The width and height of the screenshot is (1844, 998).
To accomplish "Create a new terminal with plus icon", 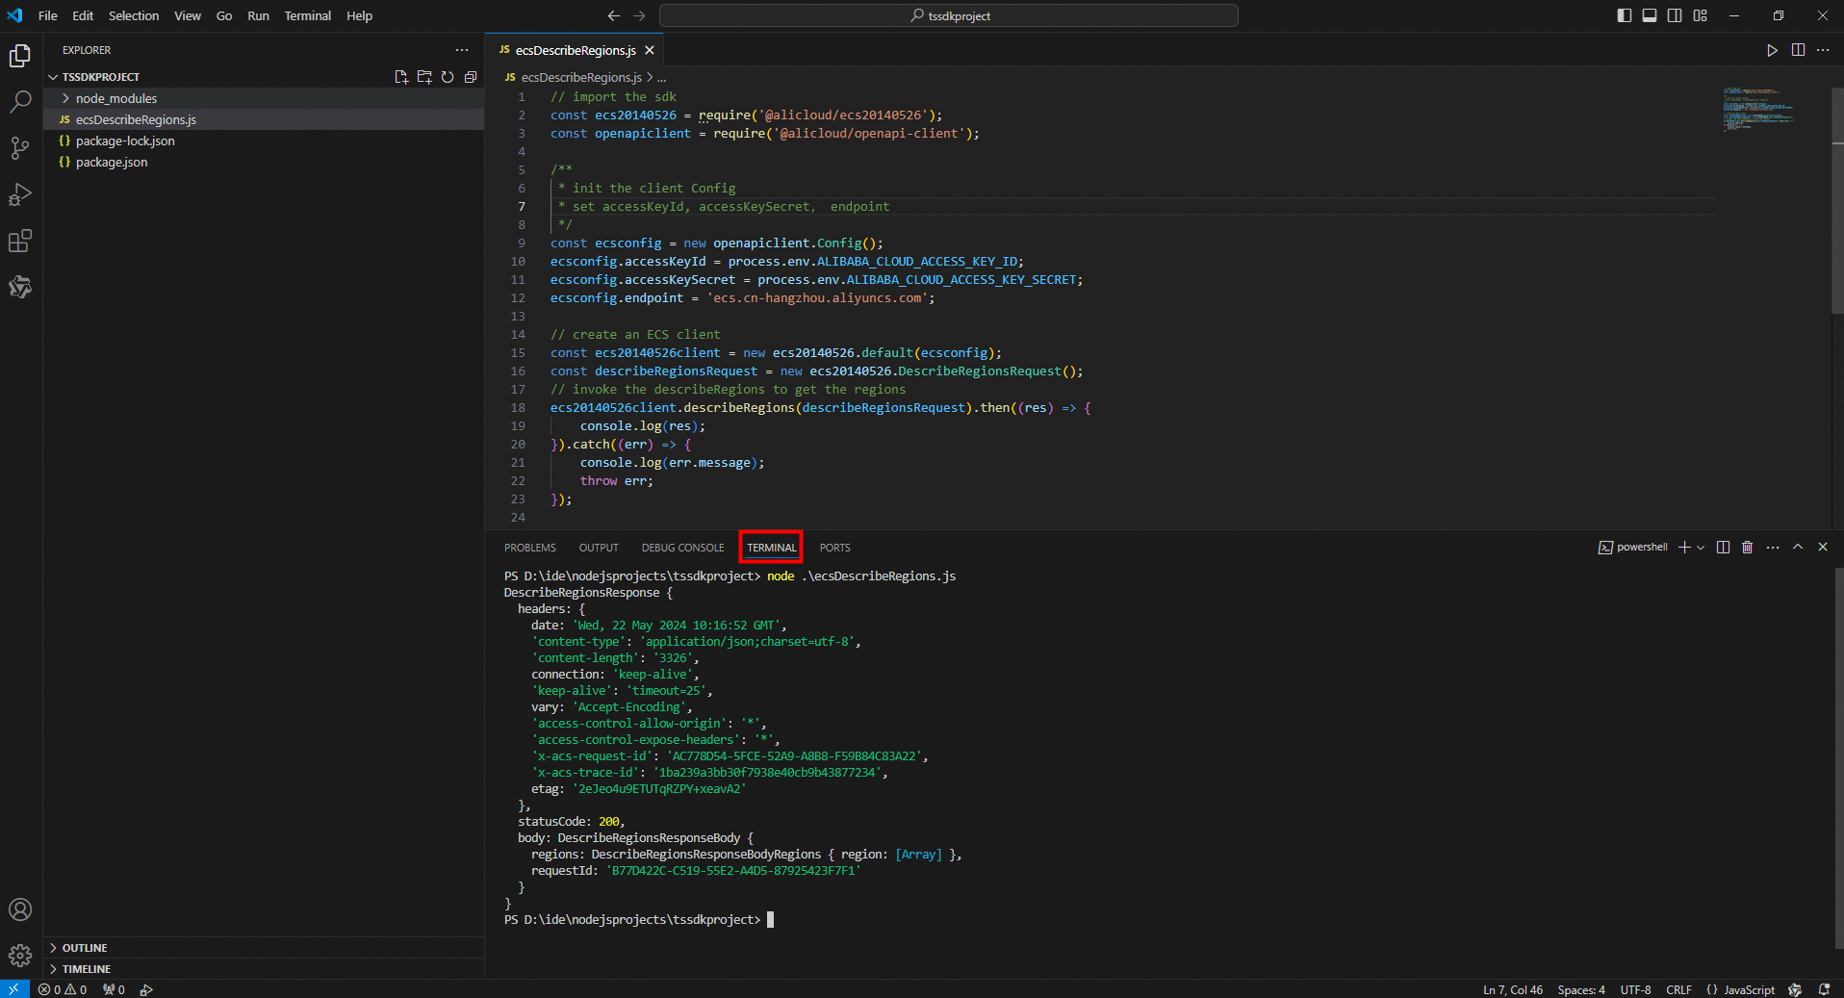I will (x=1684, y=547).
